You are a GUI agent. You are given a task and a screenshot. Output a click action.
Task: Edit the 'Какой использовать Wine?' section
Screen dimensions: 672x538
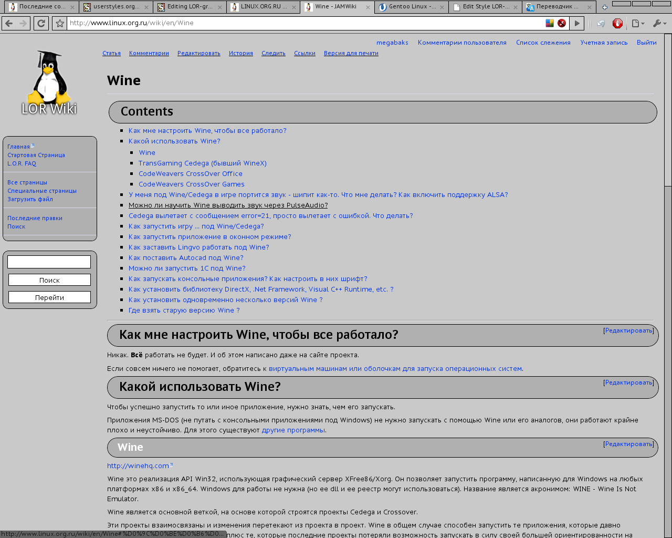pyautogui.click(x=628, y=382)
